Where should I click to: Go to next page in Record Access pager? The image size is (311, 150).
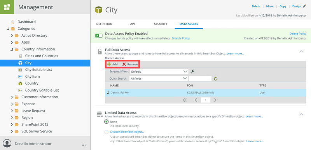[215, 100]
